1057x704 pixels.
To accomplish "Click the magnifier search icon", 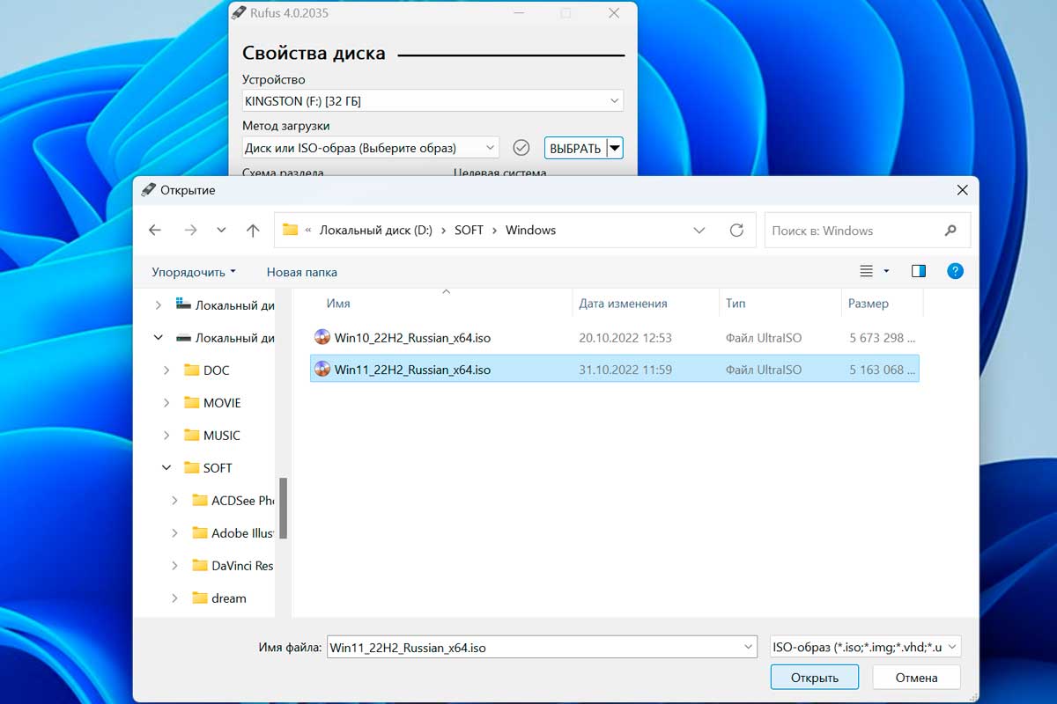I will (950, 231).
